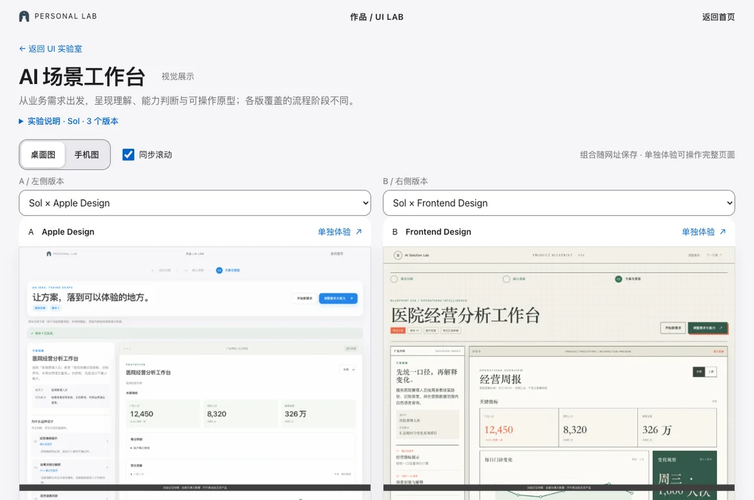Screen dimensions: 754x500
Task: Click the white outlined button in Frontend preview hero
Action: 672,327
